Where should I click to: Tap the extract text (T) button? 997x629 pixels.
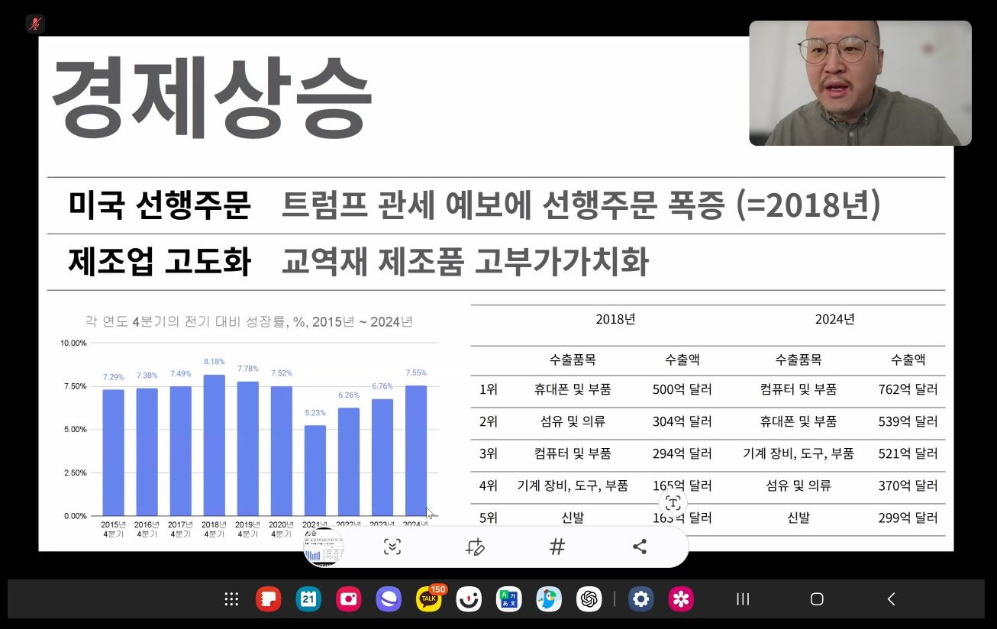(x=673, y=502)
